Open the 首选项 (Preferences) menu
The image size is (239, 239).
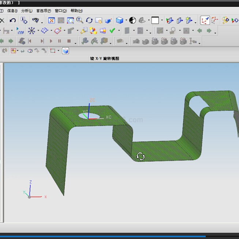(x=44, y=11)
